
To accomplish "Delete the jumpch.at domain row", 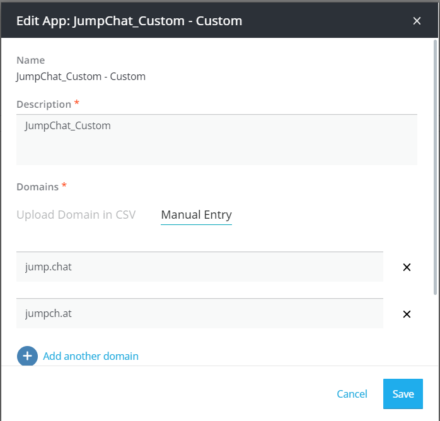I will tap(407, 314).
